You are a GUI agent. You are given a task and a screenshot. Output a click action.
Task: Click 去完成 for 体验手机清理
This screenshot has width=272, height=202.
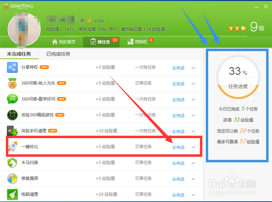click(x=178, y=132)
